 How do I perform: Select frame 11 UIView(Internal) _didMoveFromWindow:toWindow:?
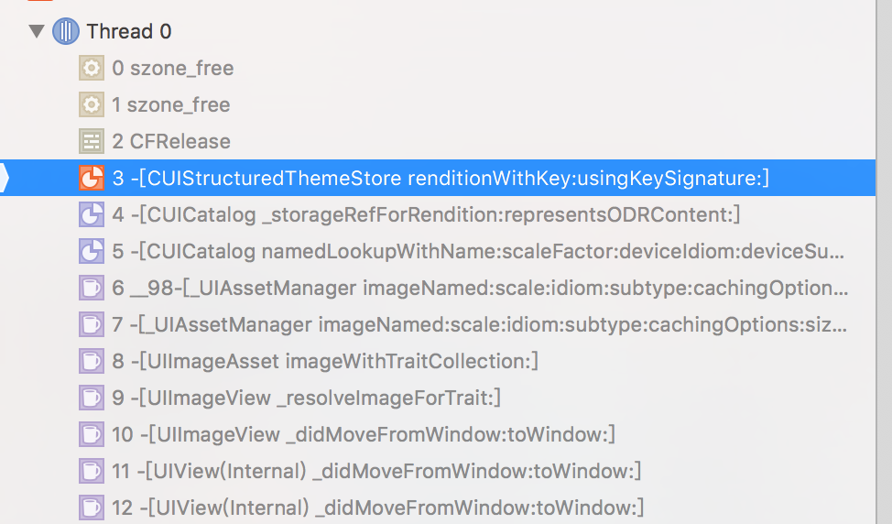click(438, 471)
